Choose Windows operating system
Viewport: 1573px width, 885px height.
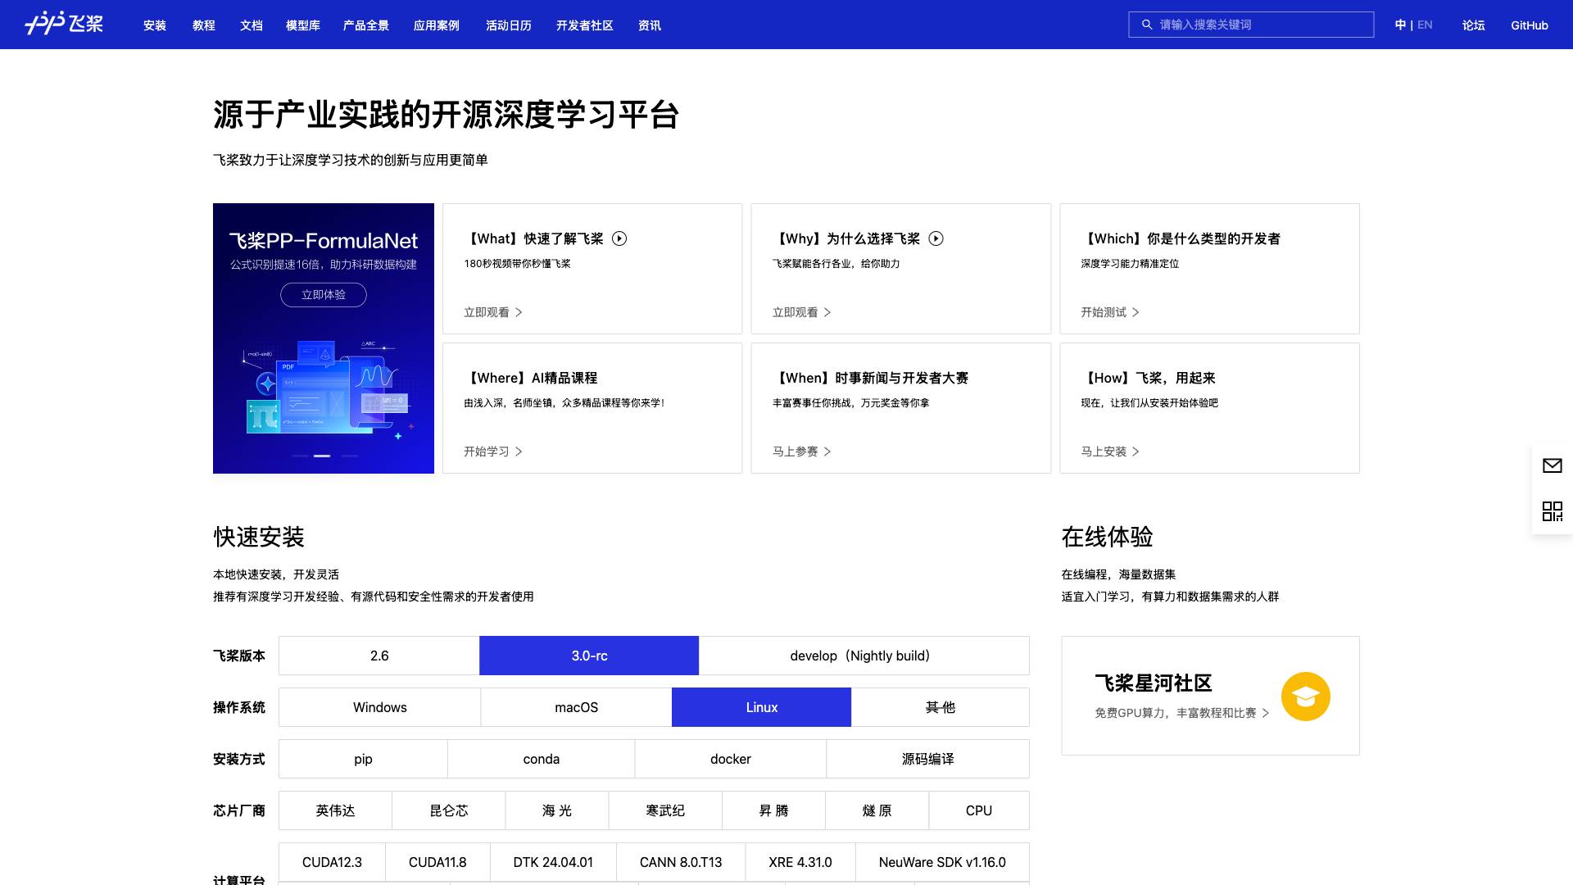tap(379, 707)
